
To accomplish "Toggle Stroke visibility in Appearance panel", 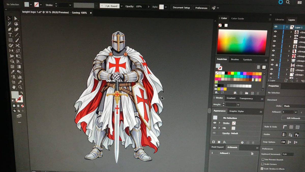I will tap(215, 123).
